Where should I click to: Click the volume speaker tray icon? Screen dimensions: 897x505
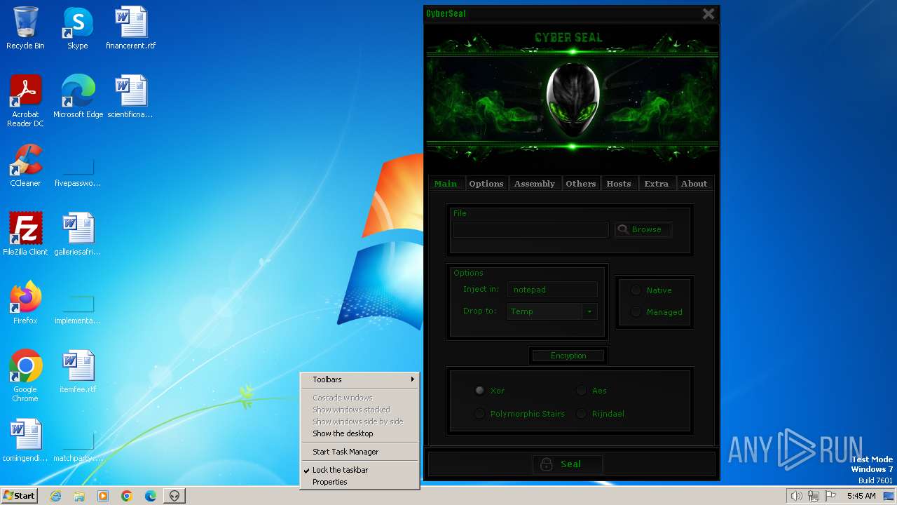click(x=797, y=496)
